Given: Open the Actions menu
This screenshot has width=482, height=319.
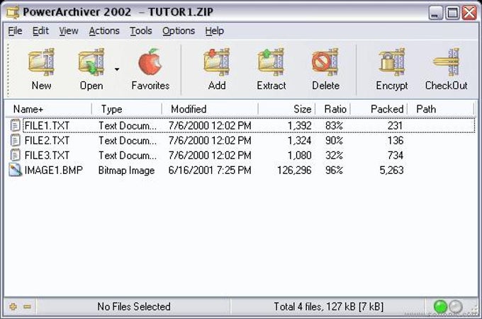Looking at the screenshot, I should pyautogui.click(x=104, y=31).
